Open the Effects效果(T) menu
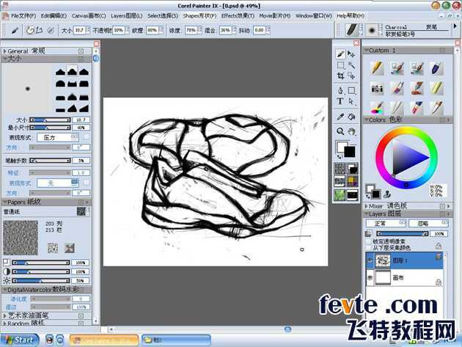Screen dimensions: 462x347 coord(238,15)
